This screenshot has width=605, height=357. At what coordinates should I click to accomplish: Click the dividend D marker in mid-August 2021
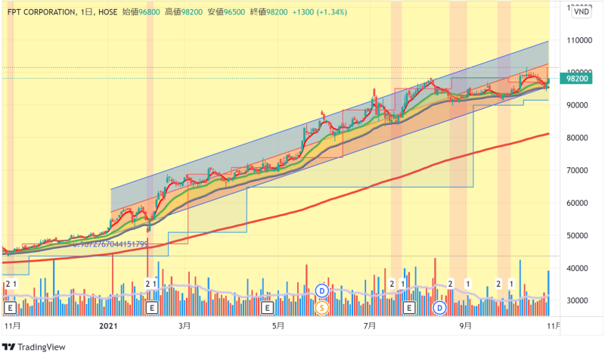439,308
